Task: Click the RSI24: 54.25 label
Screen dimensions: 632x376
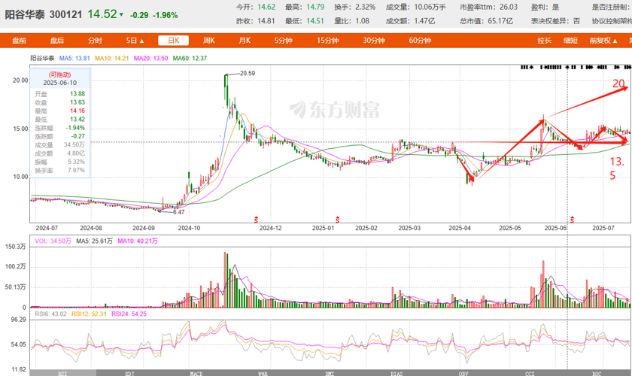Action: pyautogui.click(x=129, y=314)
